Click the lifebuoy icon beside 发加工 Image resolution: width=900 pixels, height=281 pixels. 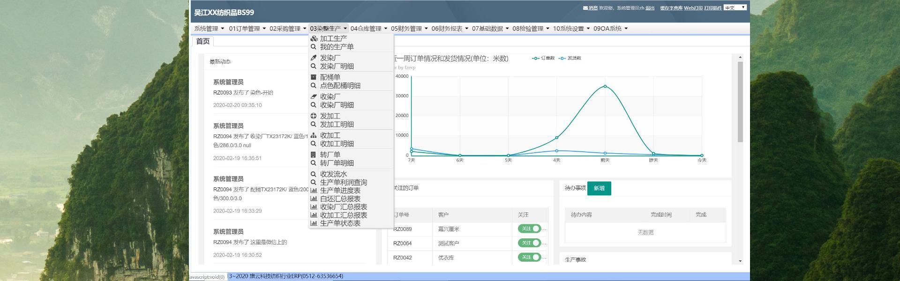pos(314,116)
